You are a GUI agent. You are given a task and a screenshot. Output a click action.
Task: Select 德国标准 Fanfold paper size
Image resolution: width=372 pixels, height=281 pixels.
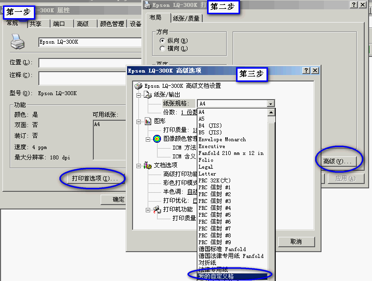(x=233, y=249)
